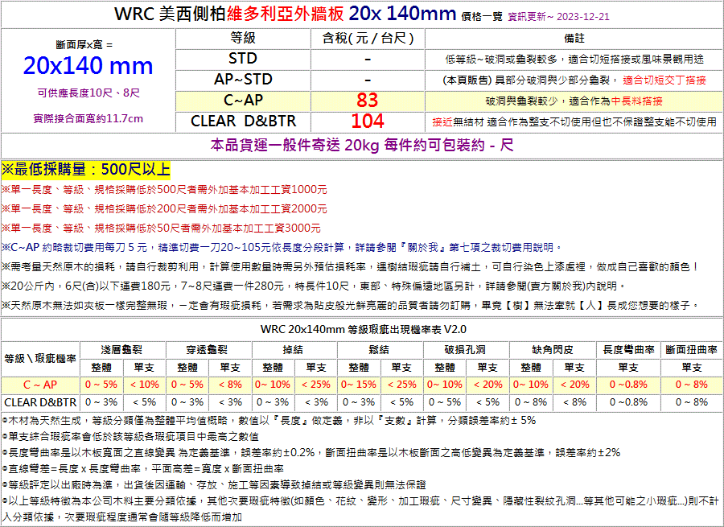Click the label "斷面厚x寬 ="
The height and width of the screenshot is (527, 724).
[84, 45]
